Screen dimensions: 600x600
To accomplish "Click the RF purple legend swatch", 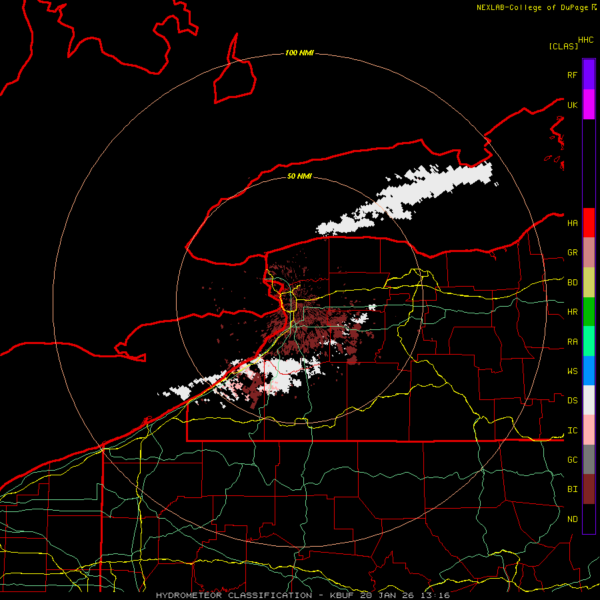I will point(589,75).
